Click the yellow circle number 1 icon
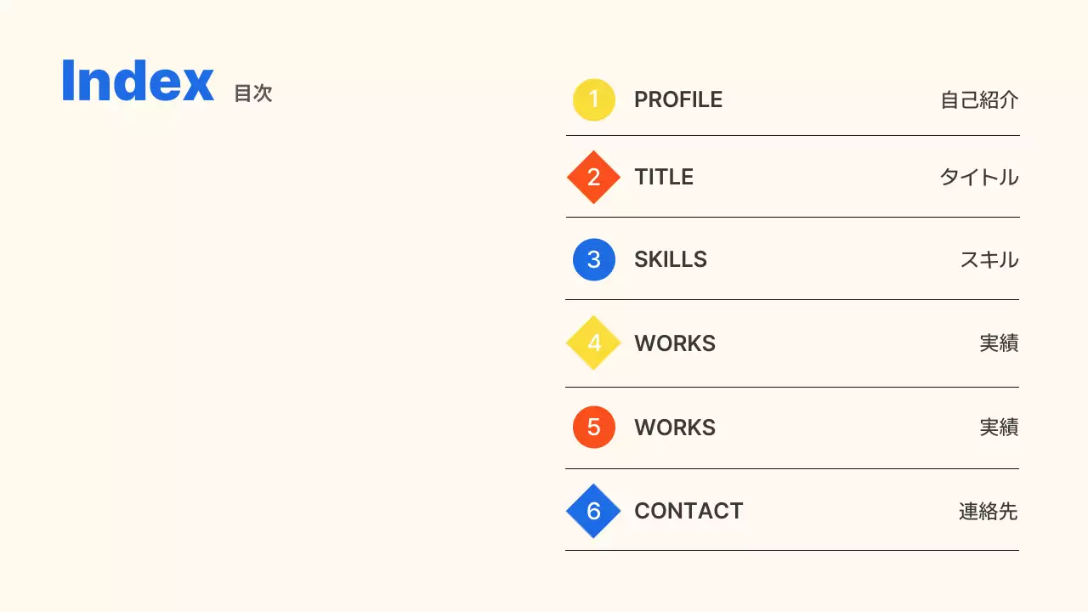This screenshot has width=1088, height=612. (x=593, y=99)
